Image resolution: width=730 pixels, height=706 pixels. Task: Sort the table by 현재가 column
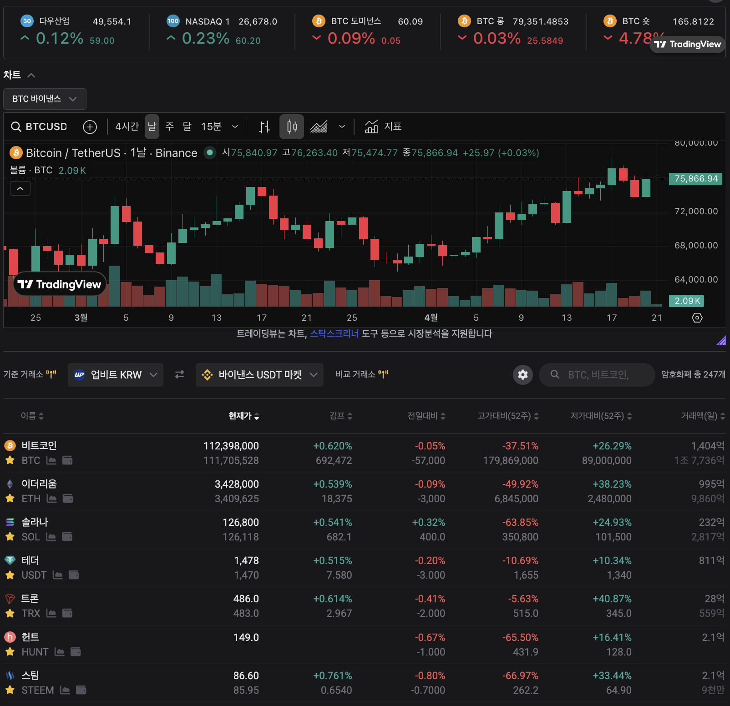pos(244,416)
